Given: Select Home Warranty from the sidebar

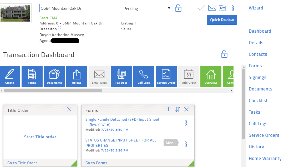Looking at the screenshot, I should [265, 158].
